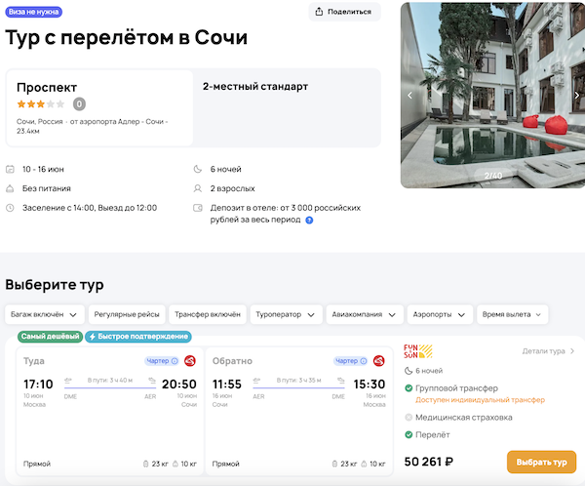
Task: Open the Авиакомпания filter dropdown
Action: pos(366,315)
